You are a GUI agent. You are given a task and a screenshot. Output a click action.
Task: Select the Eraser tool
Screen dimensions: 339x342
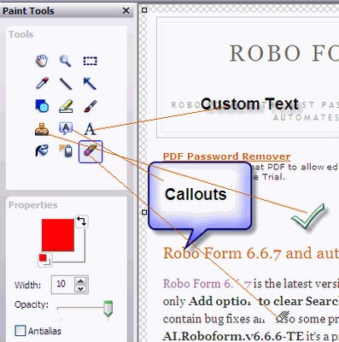(91, 151)
